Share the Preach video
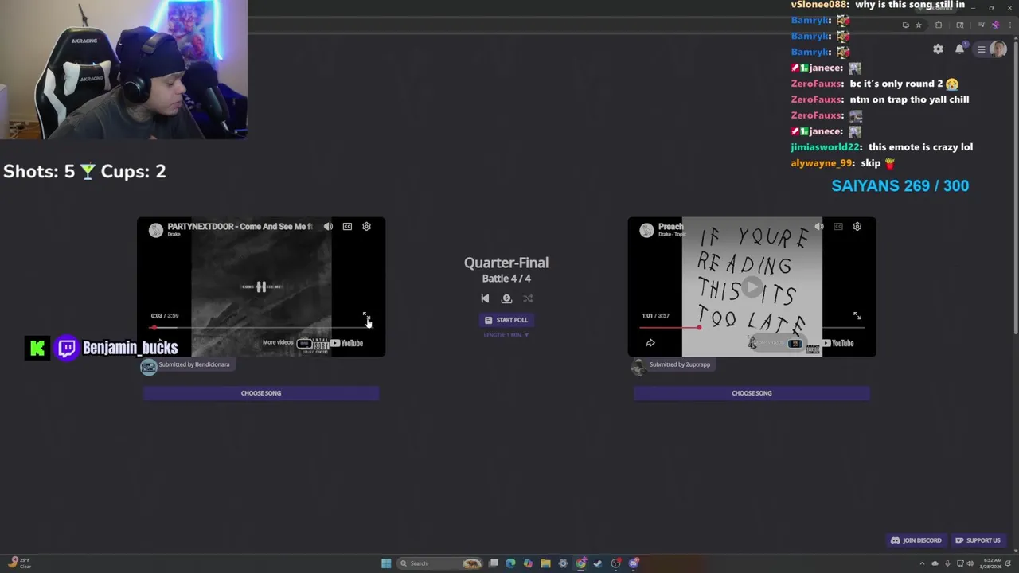 pos(650,343)
